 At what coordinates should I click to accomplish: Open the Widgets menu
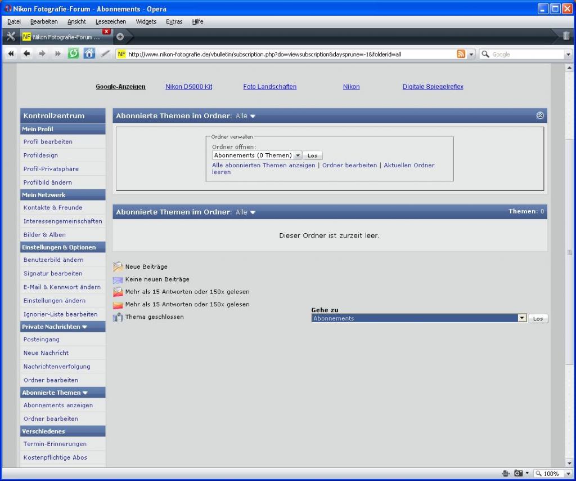click(x=146, y=21)
